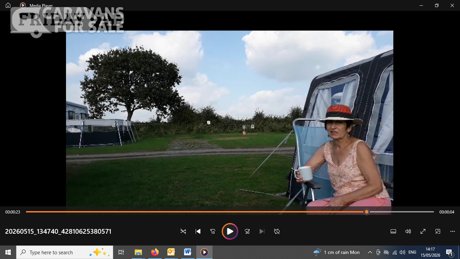Go to the previous track

[x=198, y=231]
